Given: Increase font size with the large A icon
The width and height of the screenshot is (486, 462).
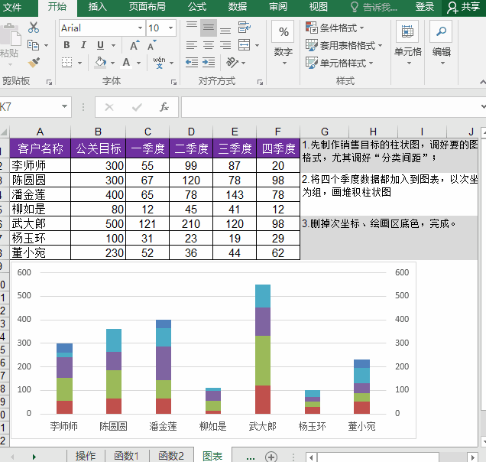Looking at the screenshot, I should [134, 46].
